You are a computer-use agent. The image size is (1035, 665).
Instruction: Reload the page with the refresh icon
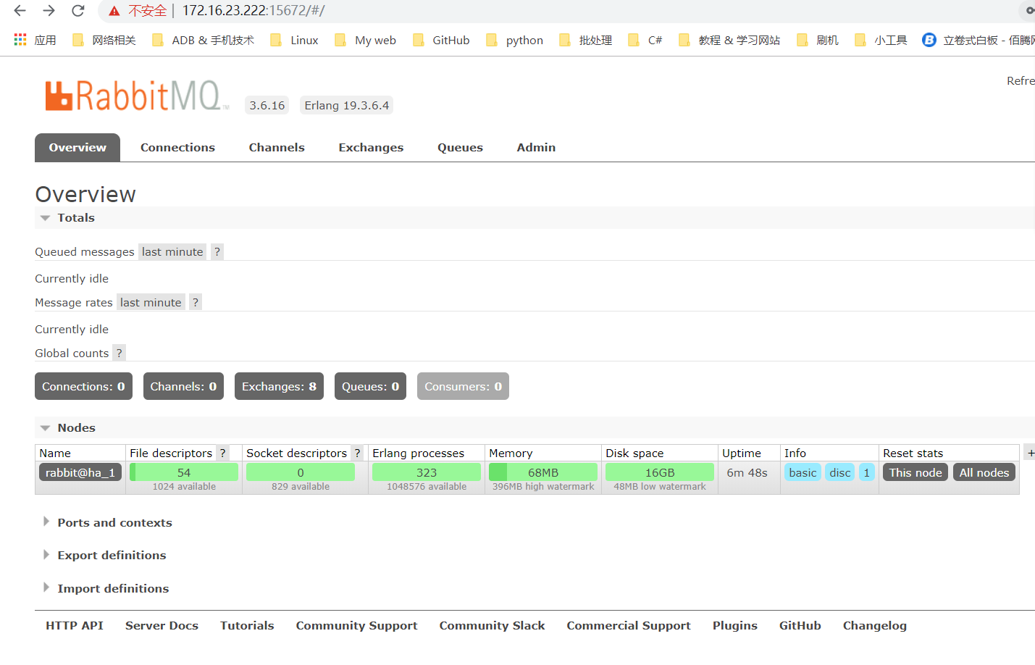77,11
